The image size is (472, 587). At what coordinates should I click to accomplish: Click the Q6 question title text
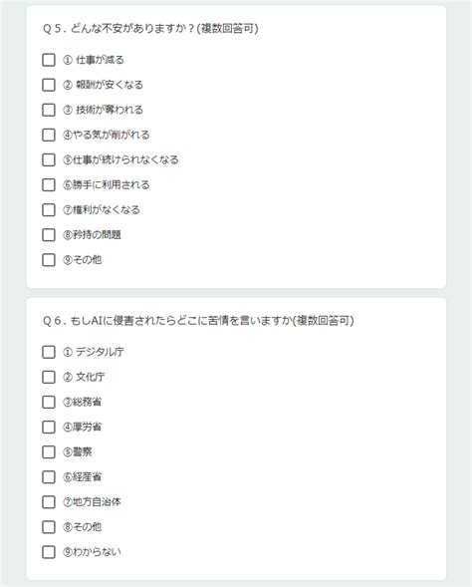[x=198, y=321]
